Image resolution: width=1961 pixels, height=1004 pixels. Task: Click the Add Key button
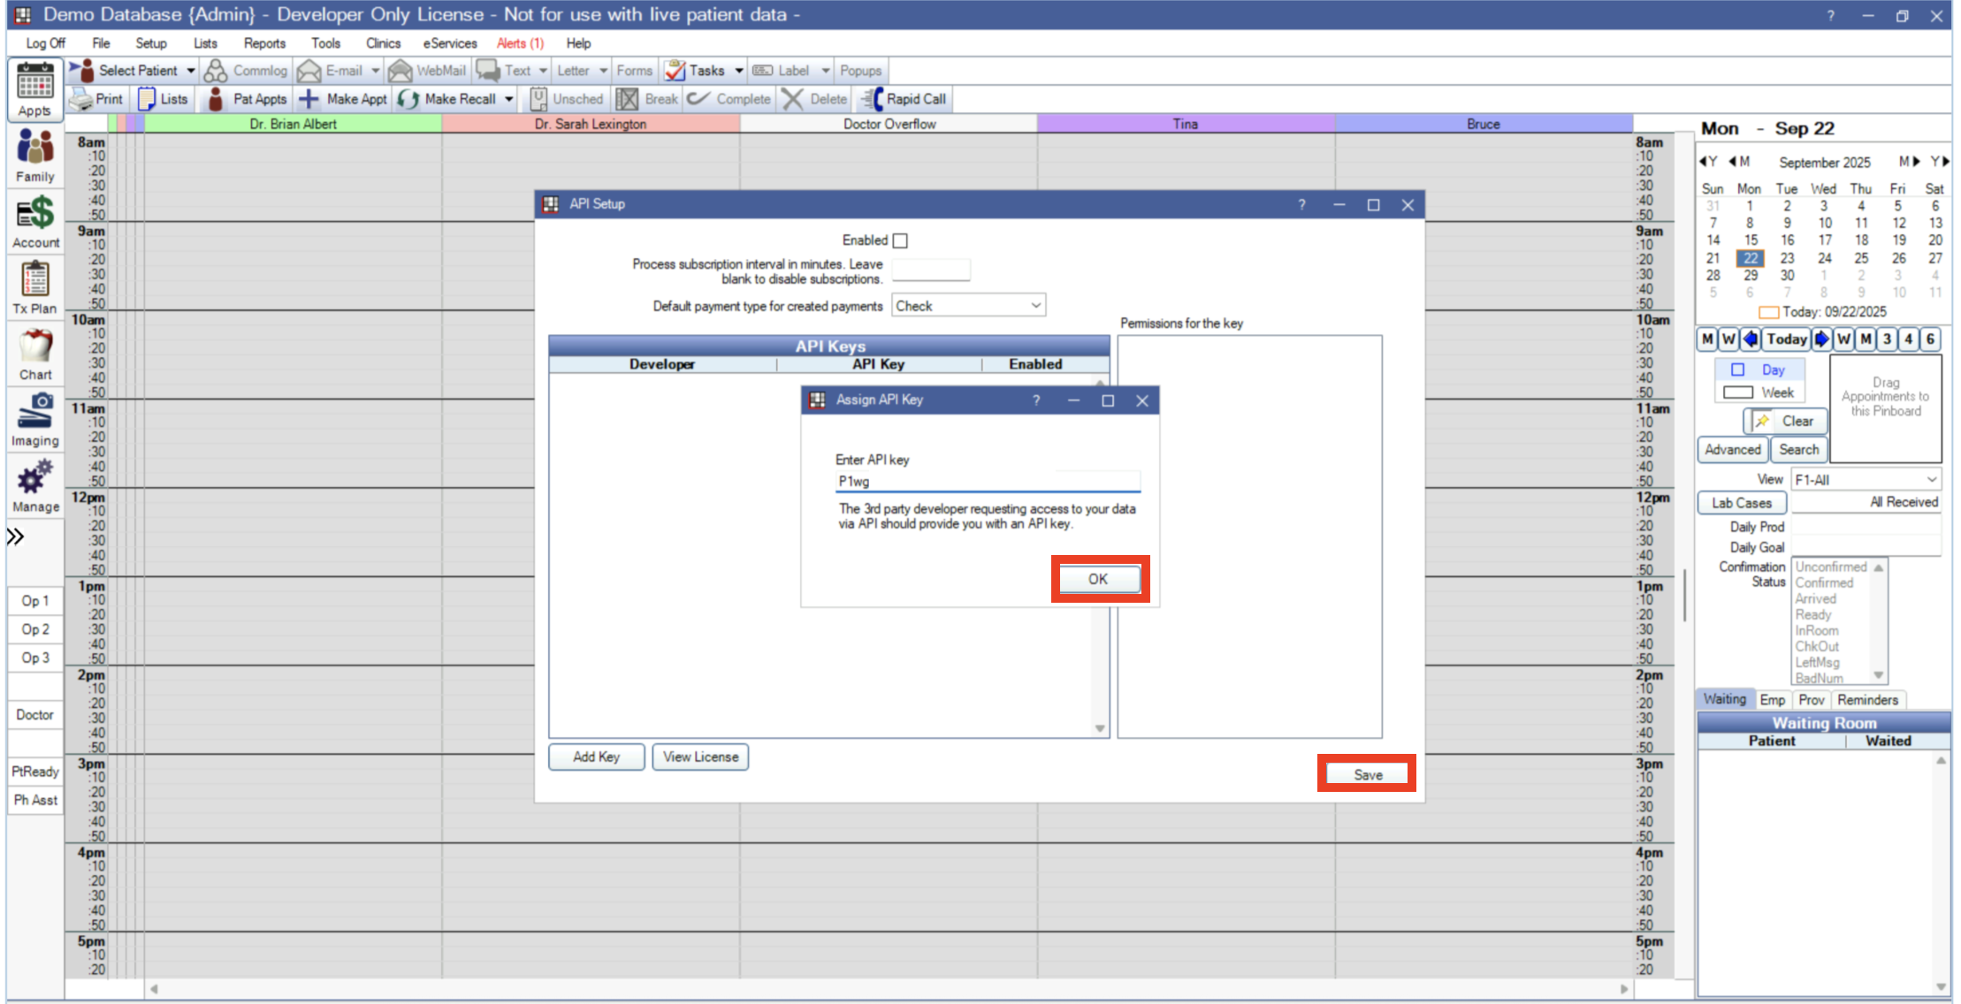596,757
